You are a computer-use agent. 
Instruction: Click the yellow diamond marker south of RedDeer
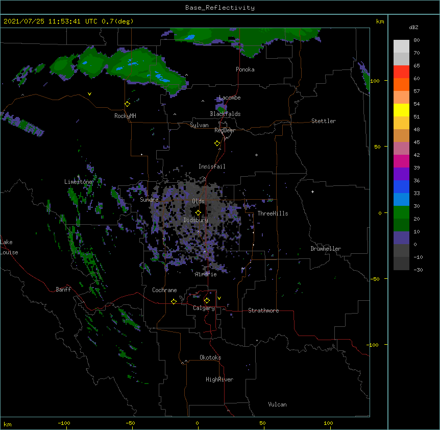click(x=217, y=144)
